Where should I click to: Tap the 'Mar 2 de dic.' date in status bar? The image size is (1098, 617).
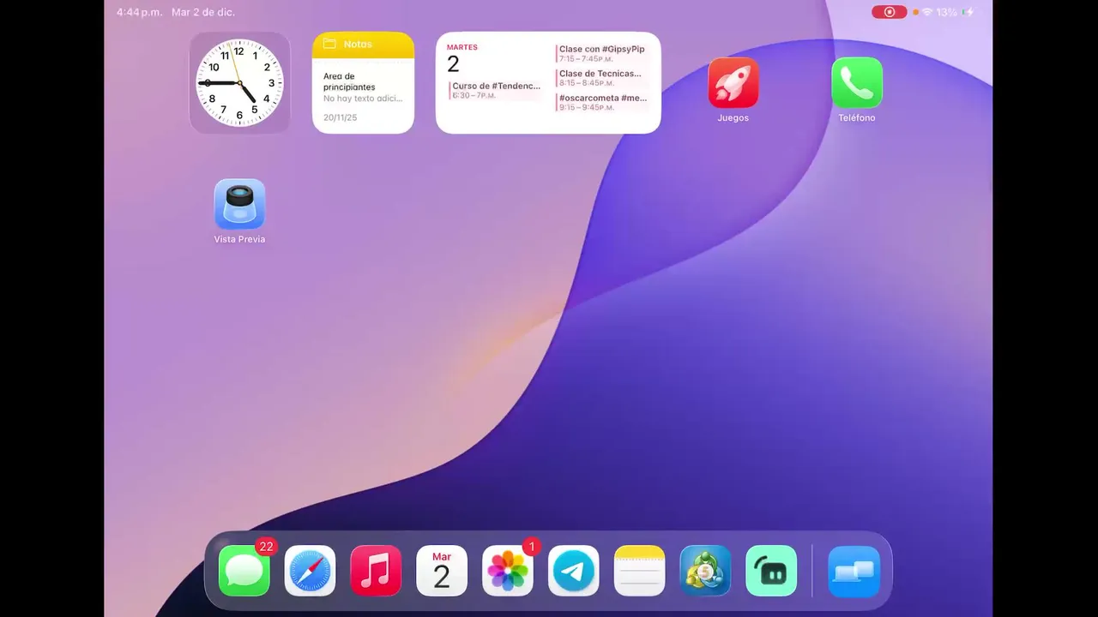203,12
